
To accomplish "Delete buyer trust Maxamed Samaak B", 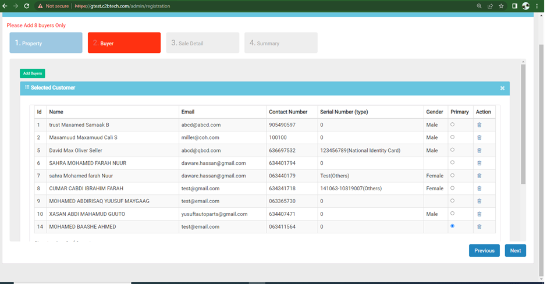I will (479, 125).
